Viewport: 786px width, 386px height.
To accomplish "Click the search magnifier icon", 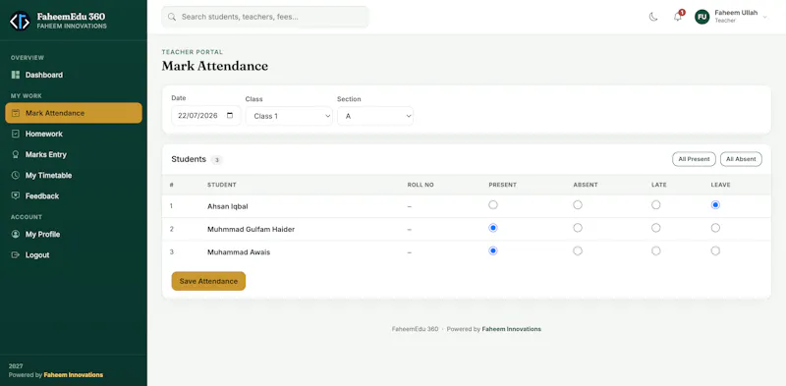I will point(172,17).
